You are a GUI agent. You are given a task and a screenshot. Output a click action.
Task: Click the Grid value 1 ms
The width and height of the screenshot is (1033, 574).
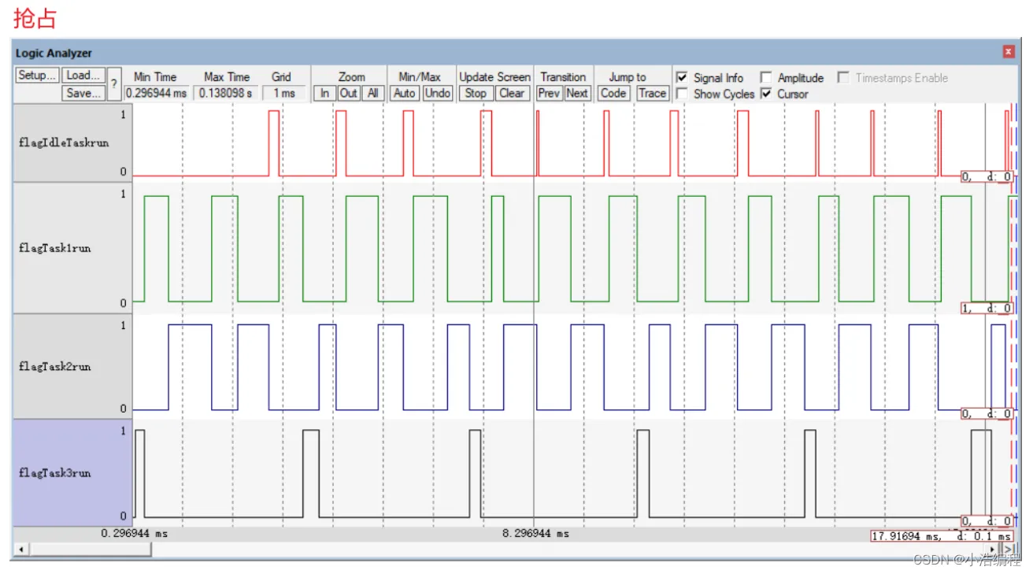tap(284, 93)
